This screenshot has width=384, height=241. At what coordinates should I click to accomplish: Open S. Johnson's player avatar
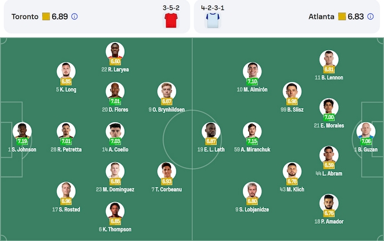pyautogui.click(x=22, y=131)
